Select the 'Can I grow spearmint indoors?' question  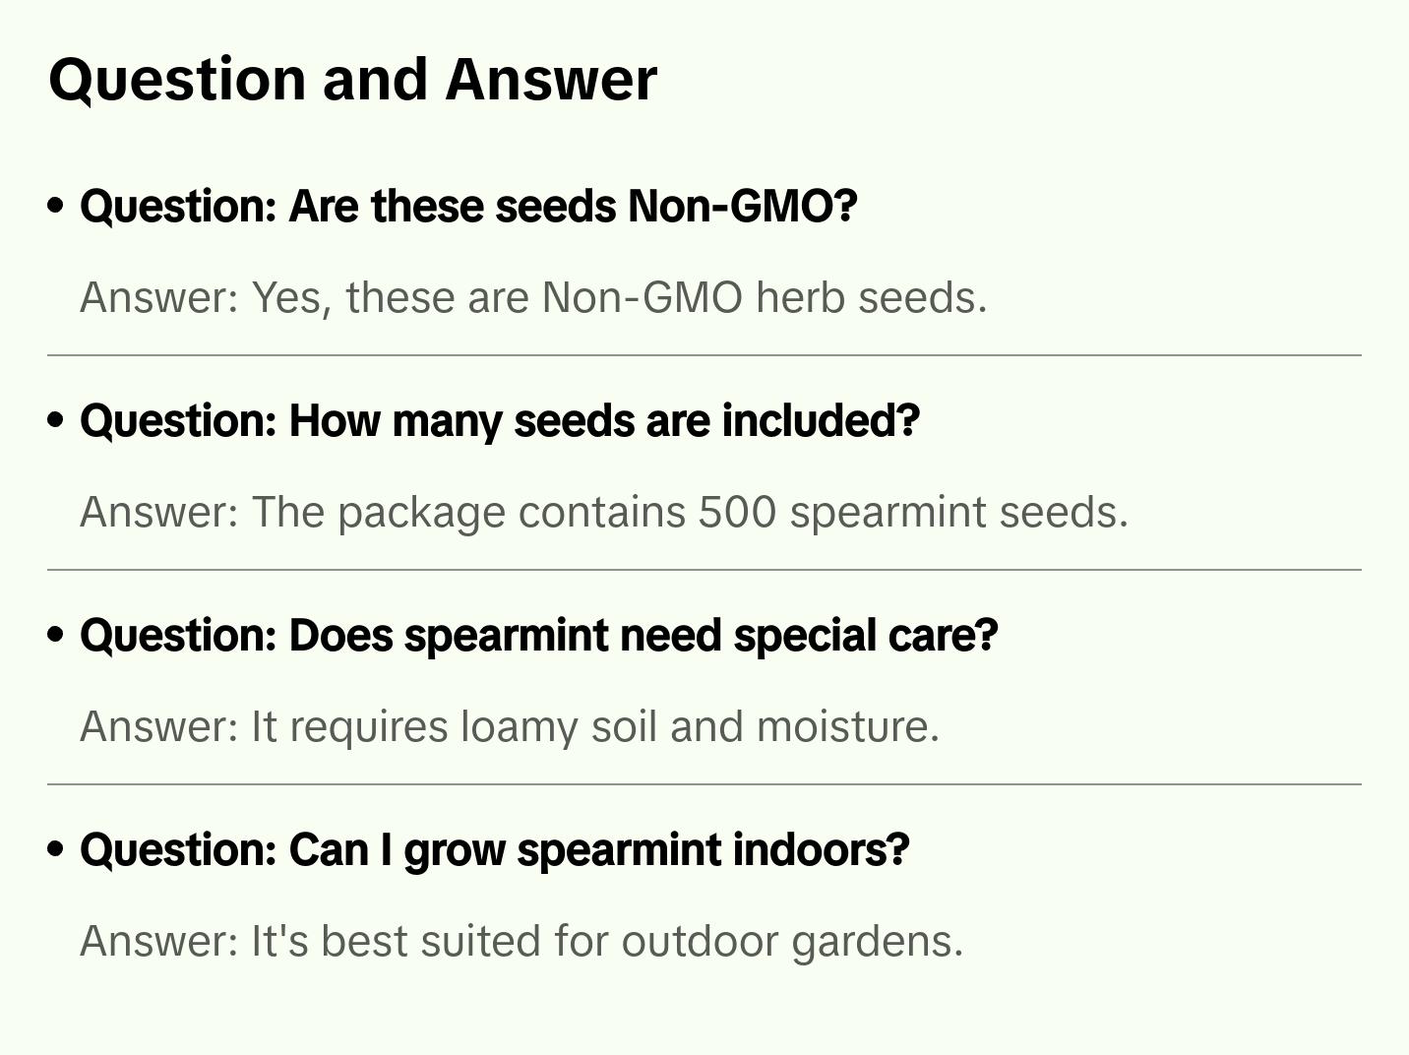(494, 850)
